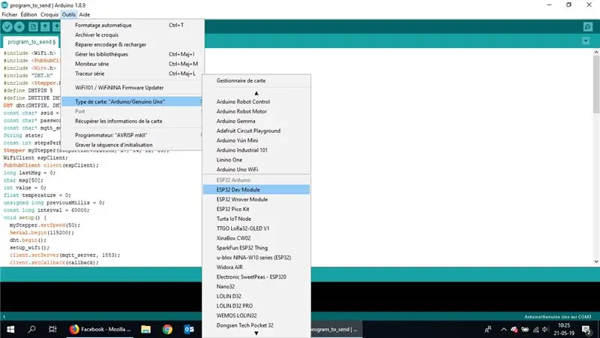Screen dimensions: 600x338
Task: Select LOLIN D32 PRO board
Action: (x=256, y=306)
